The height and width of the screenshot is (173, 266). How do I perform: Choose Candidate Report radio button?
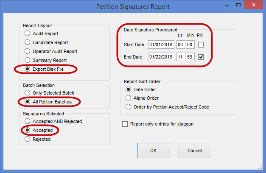pos(28,42)
